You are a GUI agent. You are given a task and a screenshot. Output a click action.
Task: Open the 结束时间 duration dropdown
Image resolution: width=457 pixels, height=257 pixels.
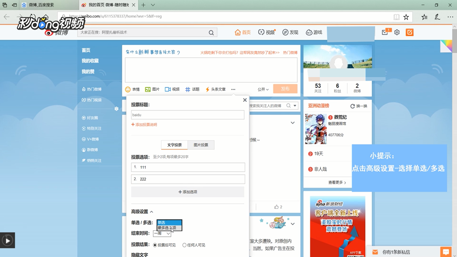pyautogui.click(x=162, y=233)
